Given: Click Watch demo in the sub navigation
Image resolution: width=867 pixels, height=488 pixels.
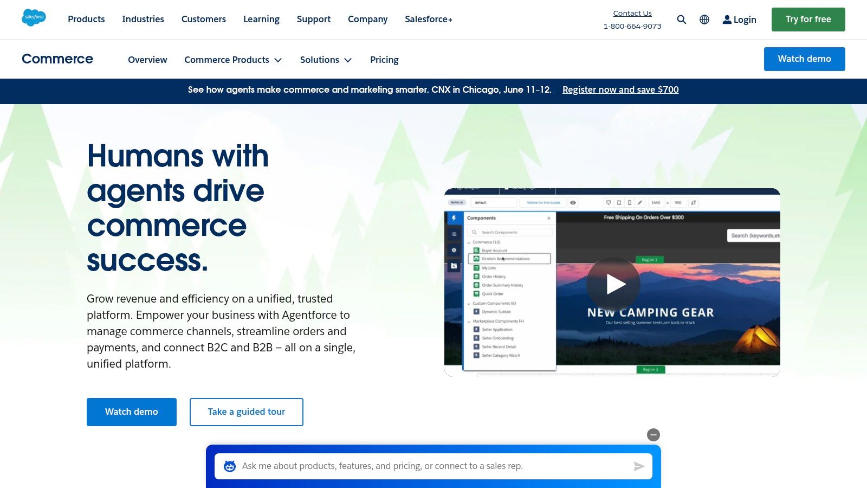Looking at the screenshot, I should pyautogui.click(x=805, y=59).
